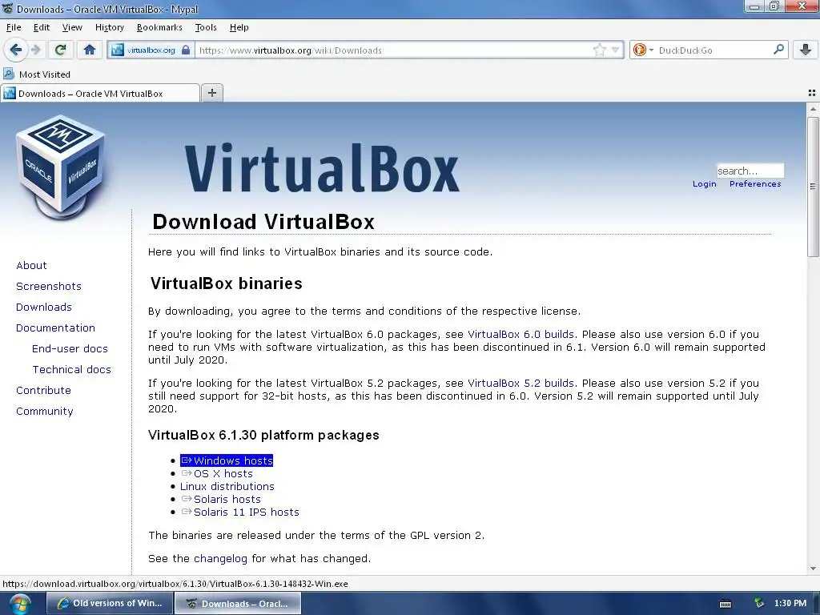Open Contribute in the sidebar
Screen dimensions: 820x615
(x=43, y=391)
